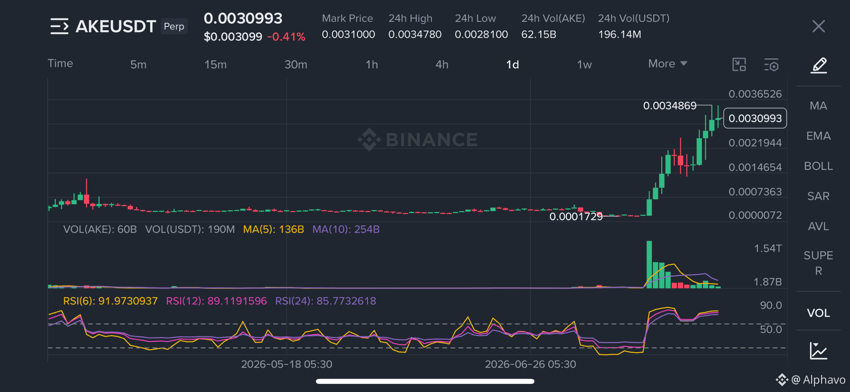The width and height of the screenshot is (850, 392).
Task: Enable the MA indicator
Action: click(818, 106)
